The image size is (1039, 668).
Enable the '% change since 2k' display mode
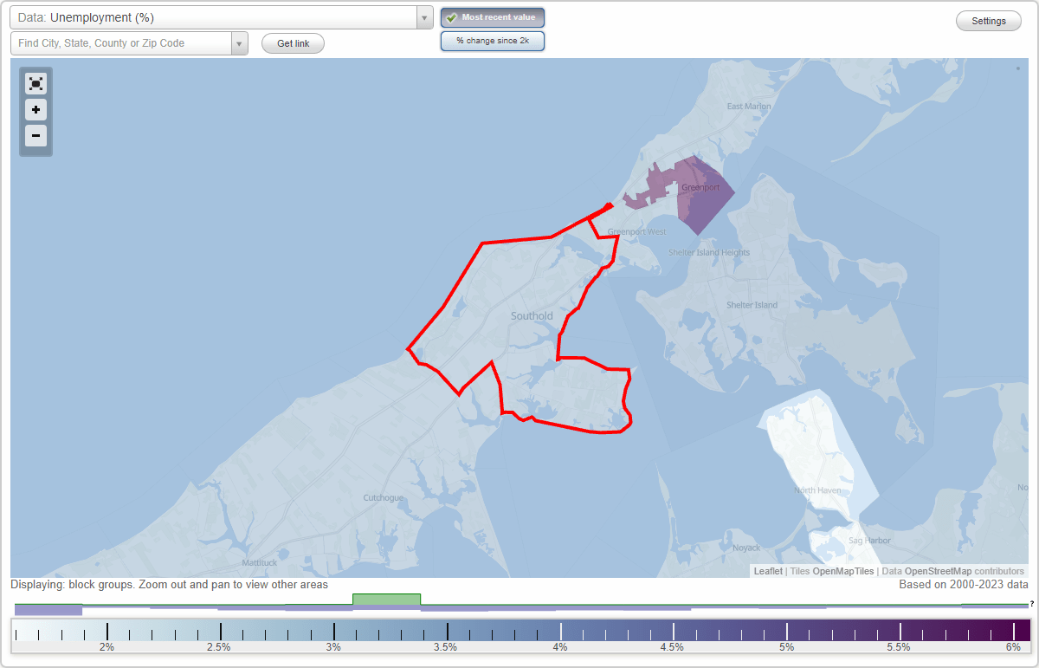point(492,40)
